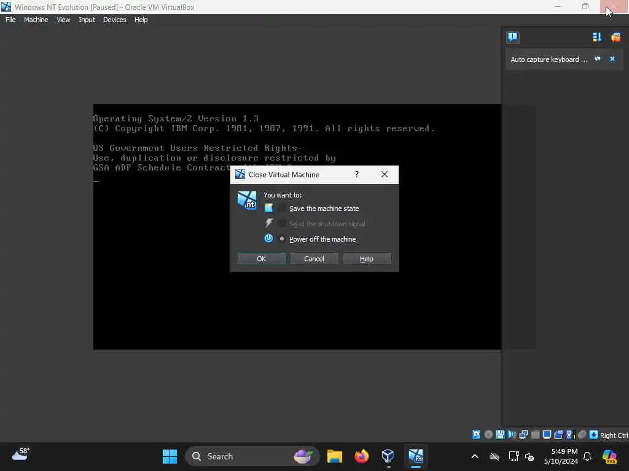Open the Help menu in menu bar
Screen dimensions: 629x471
coord(141,20)
